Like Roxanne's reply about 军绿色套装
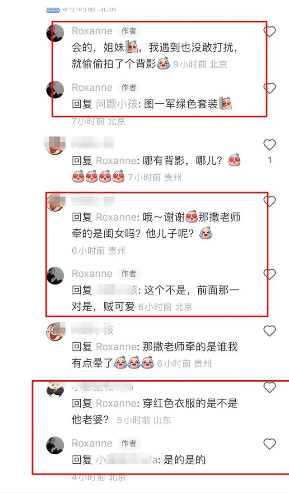This screenshot has width=289, height=493. [270, 88]
